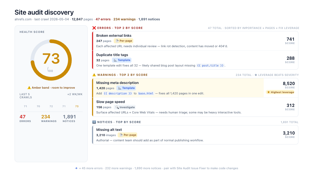Click the 156 pages count
Screen dimensions: 313x176
point(104,107)
